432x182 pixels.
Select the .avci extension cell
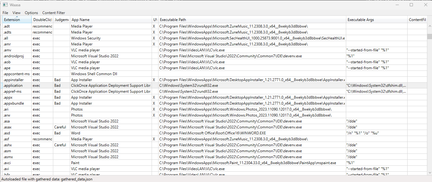[17, 163]
